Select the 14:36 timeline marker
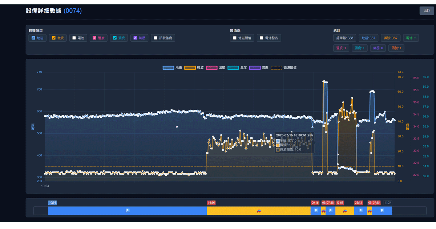 [x=211, y=203]
